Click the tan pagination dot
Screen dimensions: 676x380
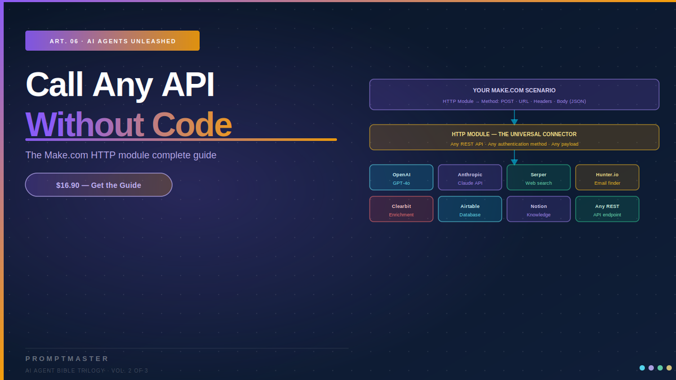(x=669, y=368)
